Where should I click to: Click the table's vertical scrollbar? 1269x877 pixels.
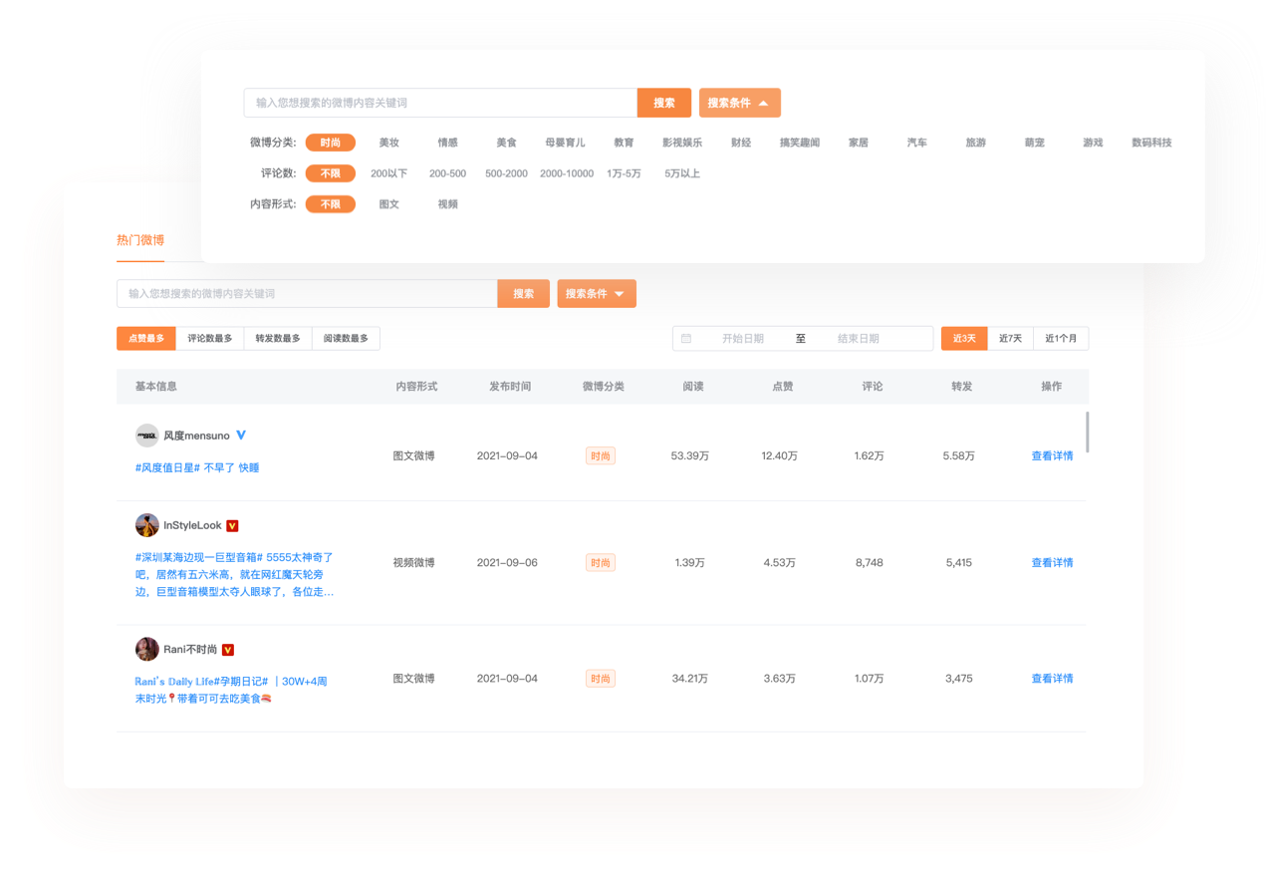[x=1087, y=432]
